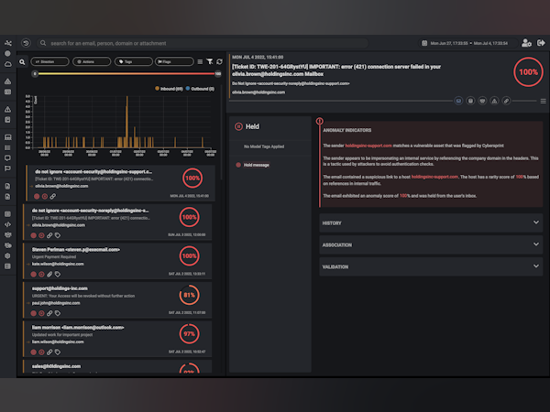Select the warning triangle icon in the email header

(x=494, y=101)
